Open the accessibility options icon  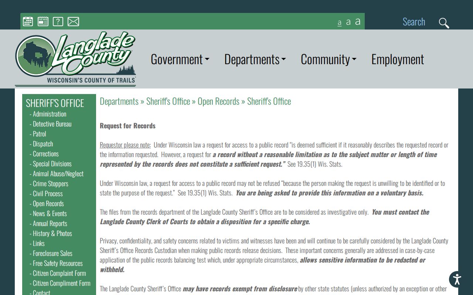point(457,279)
